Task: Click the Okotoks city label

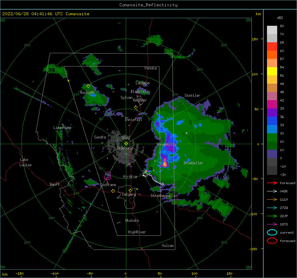Action: [x=132, y=220]
